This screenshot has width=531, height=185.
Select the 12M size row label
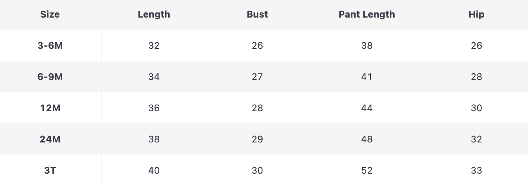tap(50, 108)
